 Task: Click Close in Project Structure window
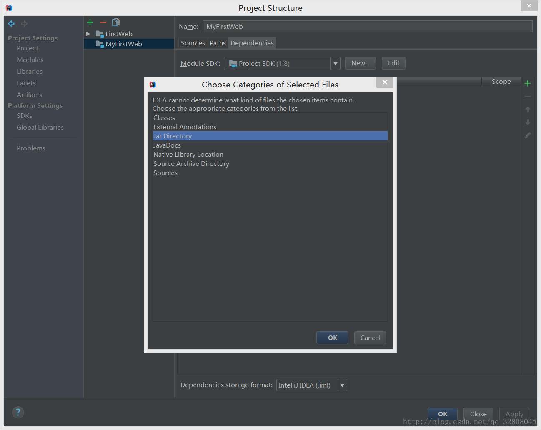[478, 414]
